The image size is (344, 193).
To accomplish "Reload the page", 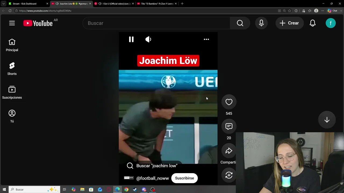I will tap(10, 11).
